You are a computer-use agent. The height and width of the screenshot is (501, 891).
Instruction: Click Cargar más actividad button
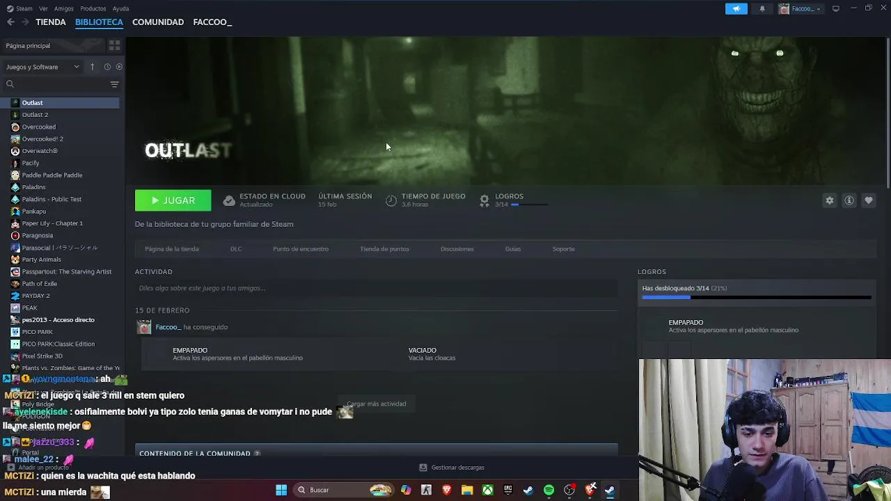[x=377, y=404]
